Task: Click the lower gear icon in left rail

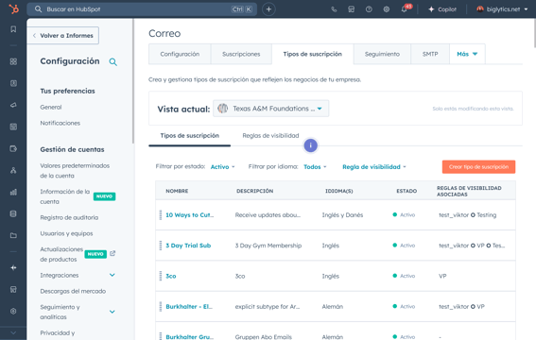Action: coord(13,312)
